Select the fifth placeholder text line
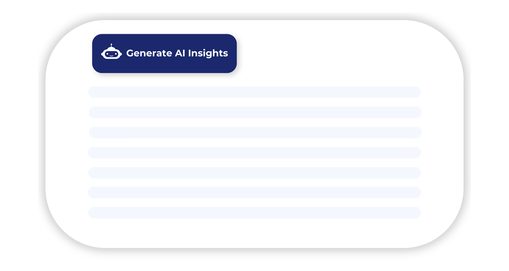This screenshot has width=509, height=271. [x=254, y=173]
